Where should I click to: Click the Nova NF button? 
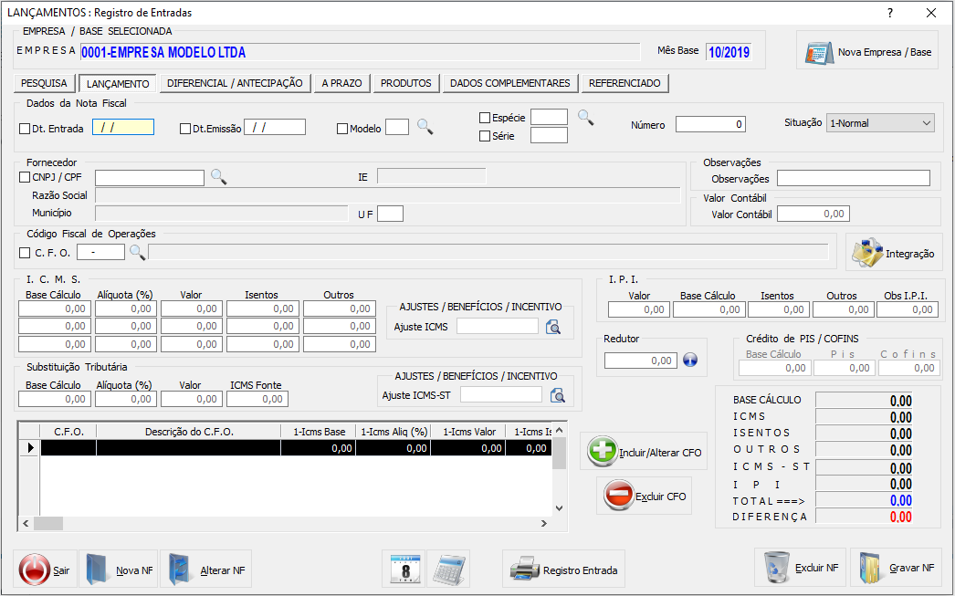pos(118,570)
